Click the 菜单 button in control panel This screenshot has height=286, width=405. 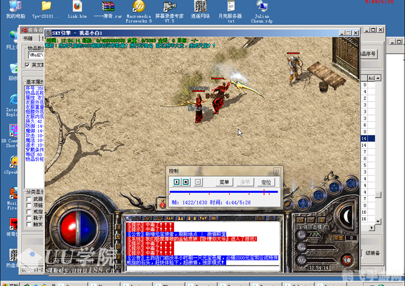tap(224, 182)
